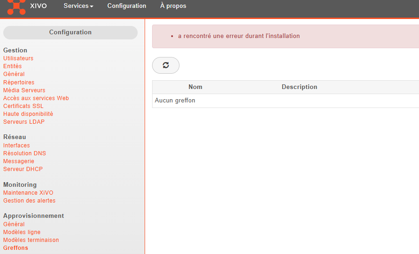
Task: Go to Utilisateurs in the sidebar
Action: (18, 58)
